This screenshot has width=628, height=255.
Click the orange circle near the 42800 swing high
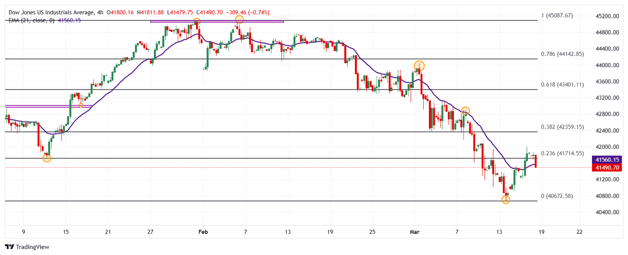465,111
